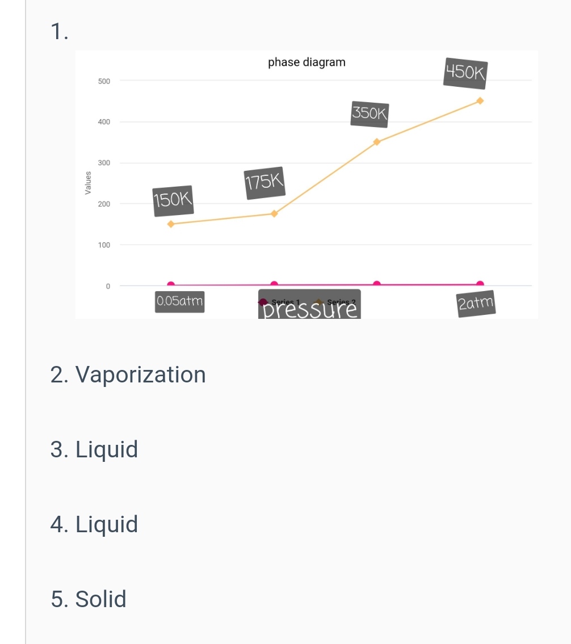Click the "phase diagram" chart title
Viewport: 571px width, 644px height.
[307, 62]
